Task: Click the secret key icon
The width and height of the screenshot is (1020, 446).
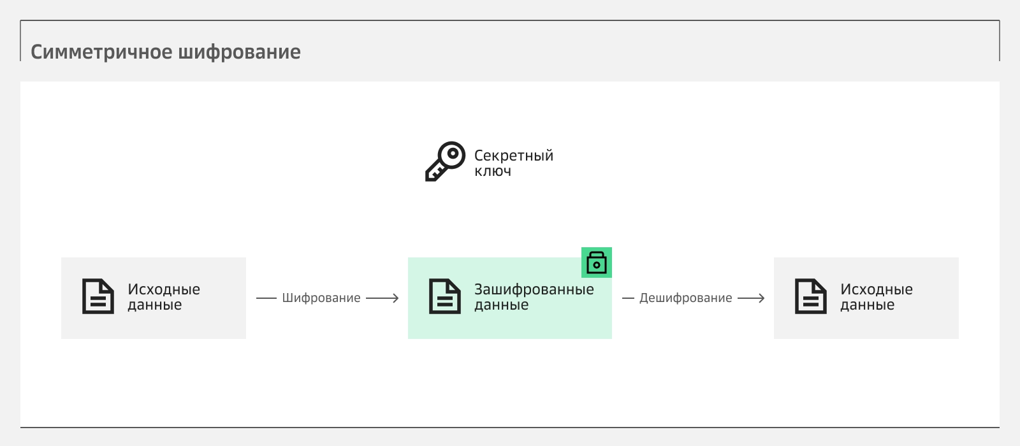Action: 445,162
